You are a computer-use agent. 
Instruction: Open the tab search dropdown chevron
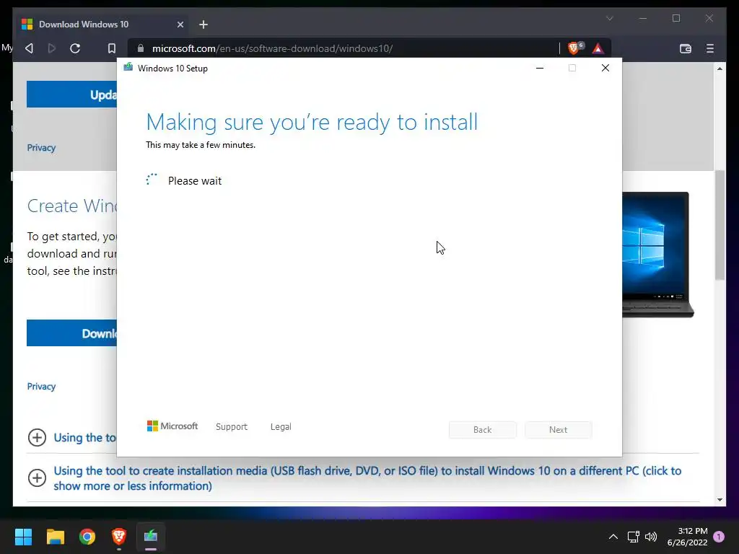pos(609,18)
